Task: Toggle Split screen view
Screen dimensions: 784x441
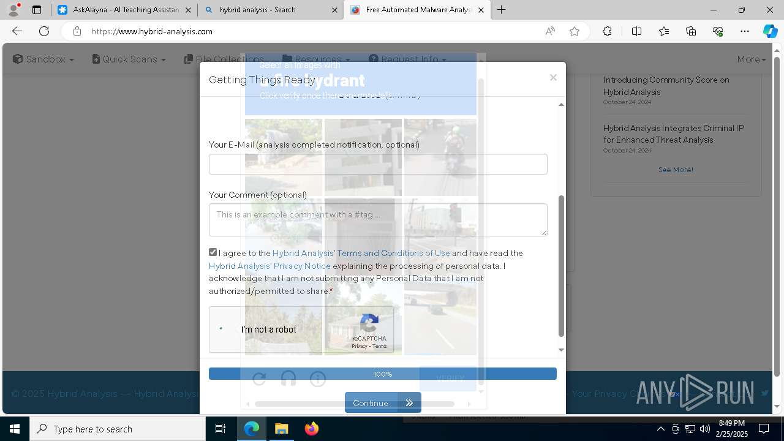Action: pyautogui.click(x=636, y=31)
